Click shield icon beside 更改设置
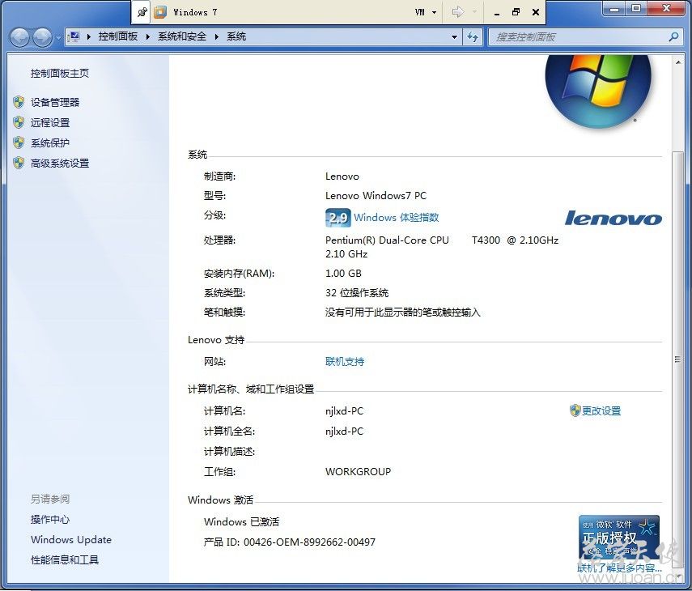 point(575,411)
